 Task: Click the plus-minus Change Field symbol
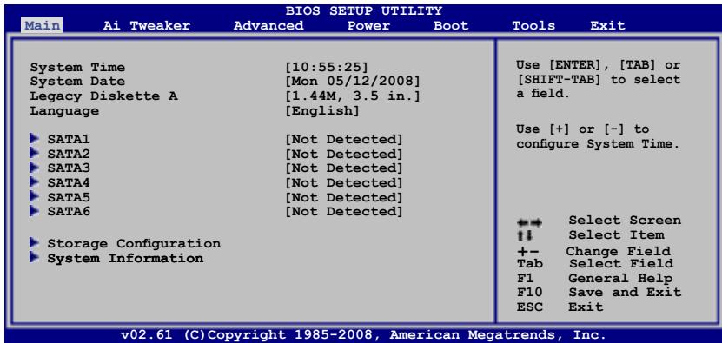click(527, 251)
